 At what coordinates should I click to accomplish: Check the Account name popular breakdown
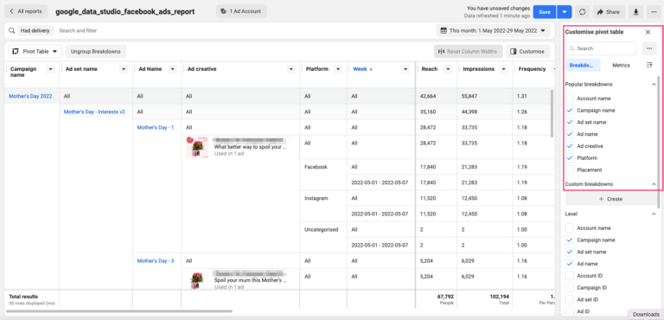coord(570,99)
